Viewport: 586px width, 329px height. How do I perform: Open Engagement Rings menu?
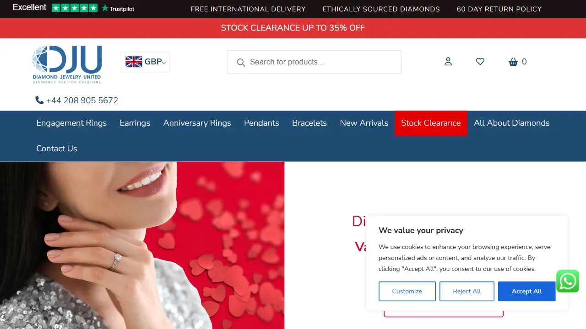pyautogui.click(x=71, y=123)
